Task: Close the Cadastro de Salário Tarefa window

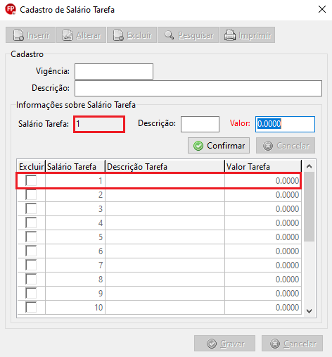Action: point(322,9)
